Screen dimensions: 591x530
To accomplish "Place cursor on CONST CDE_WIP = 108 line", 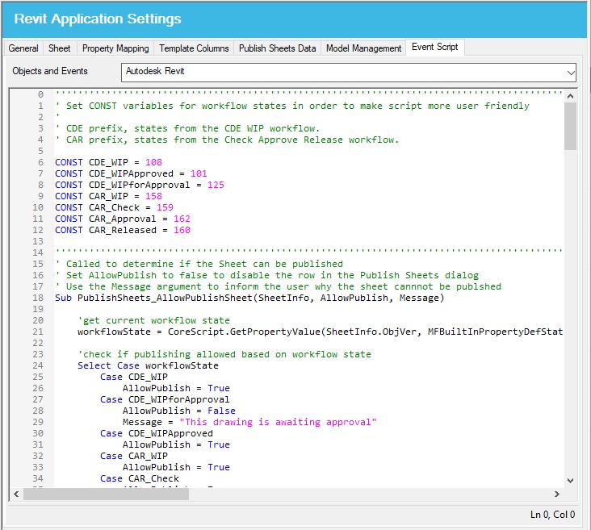I will tap(108, 162).
